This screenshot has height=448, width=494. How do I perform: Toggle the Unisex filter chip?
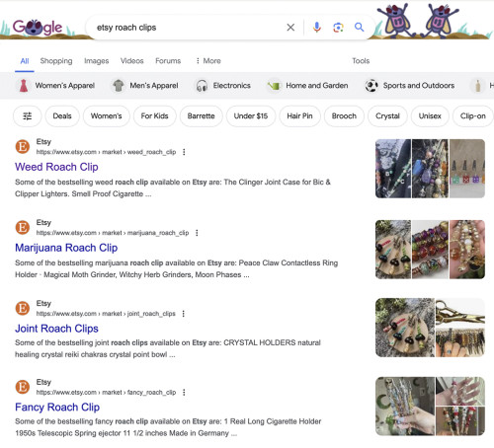430,116
